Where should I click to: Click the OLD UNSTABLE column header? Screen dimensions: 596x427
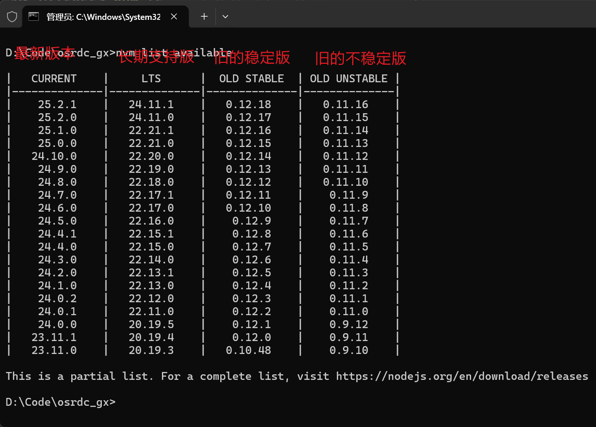[x=349, y=78]
